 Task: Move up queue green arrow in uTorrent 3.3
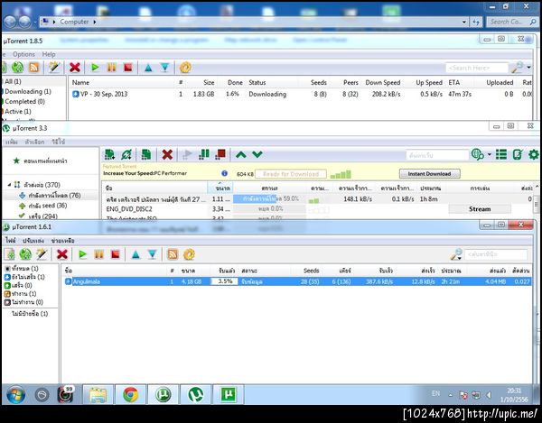[x=241, y=154]
